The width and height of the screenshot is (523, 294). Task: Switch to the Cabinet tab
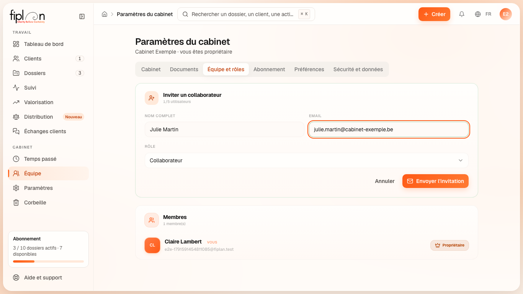coord(151,69)
